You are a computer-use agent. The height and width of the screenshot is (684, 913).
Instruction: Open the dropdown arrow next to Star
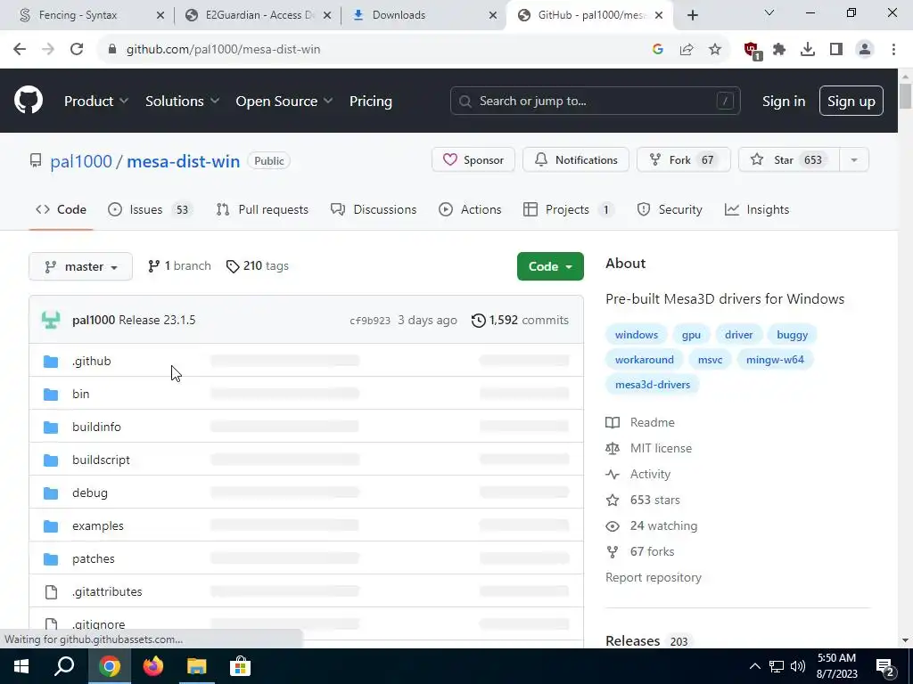(x=854, y=160)
